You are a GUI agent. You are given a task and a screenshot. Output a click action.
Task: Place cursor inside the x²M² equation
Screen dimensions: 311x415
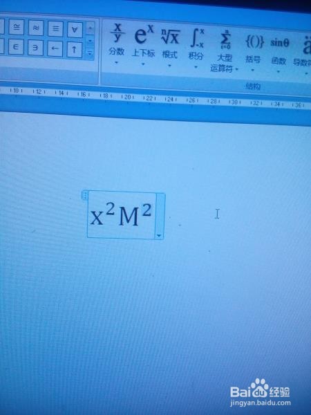tap(121, 215)
